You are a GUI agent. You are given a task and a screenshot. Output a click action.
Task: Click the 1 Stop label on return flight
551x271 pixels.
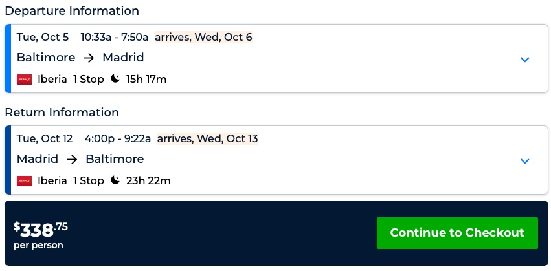[88, 181]
